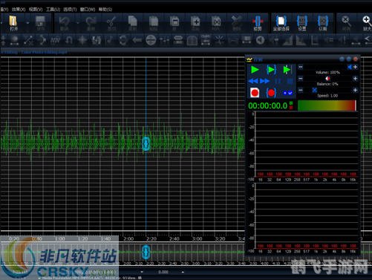
Task: Cut the selection with the scissors icon
Action: [x=111, y=23]
